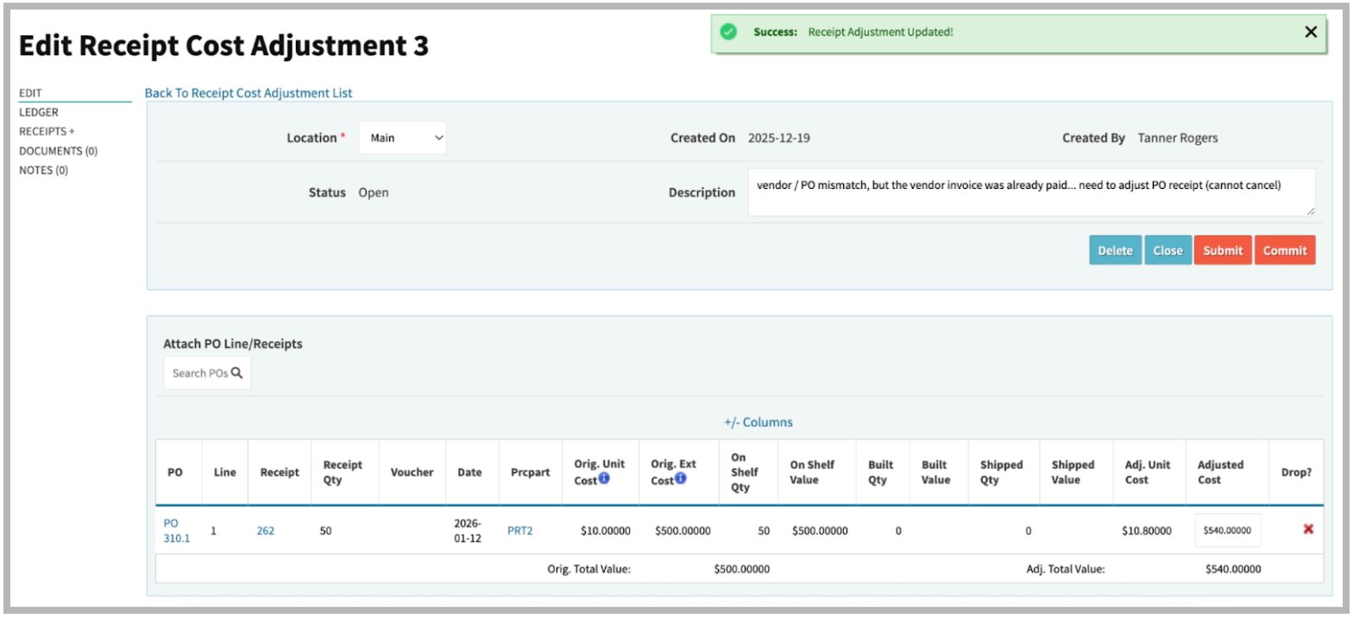Open the Receipts + sidebar section
The width and height of the screenshot is (1353, 618).
[47, 131]
